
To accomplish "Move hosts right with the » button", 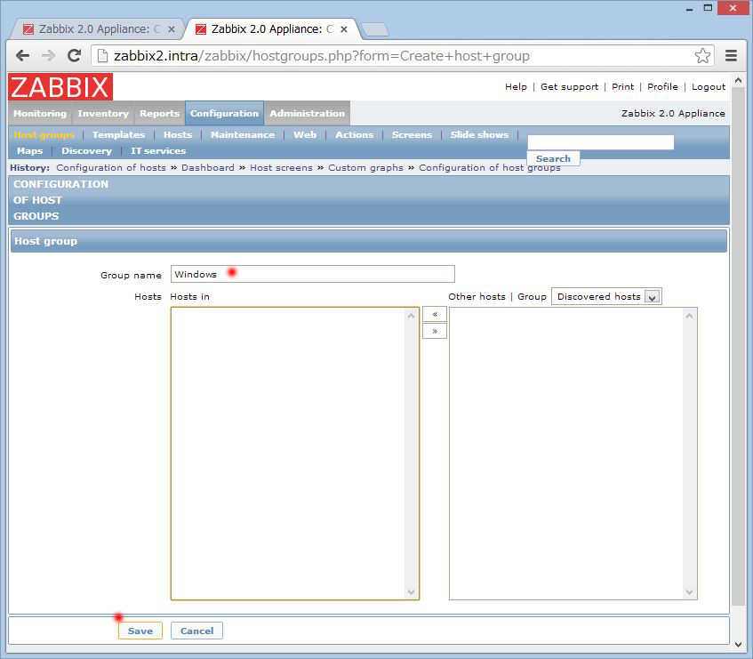I will point(435,331).
